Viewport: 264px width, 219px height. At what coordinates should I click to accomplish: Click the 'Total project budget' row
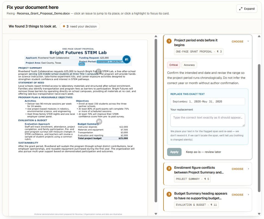103,138
